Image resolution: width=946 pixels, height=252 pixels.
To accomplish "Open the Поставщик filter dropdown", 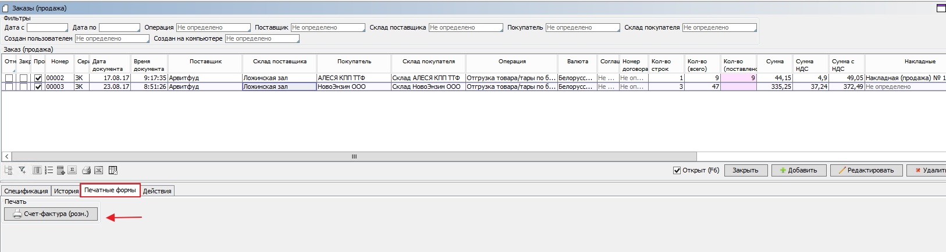I will pos(328,28).
